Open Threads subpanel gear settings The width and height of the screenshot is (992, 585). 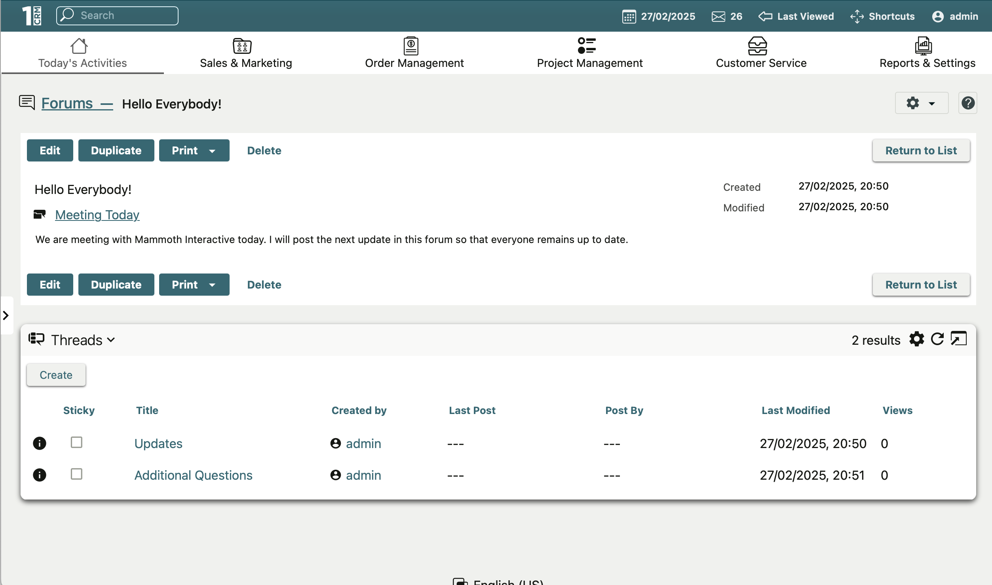click(916, 339)
